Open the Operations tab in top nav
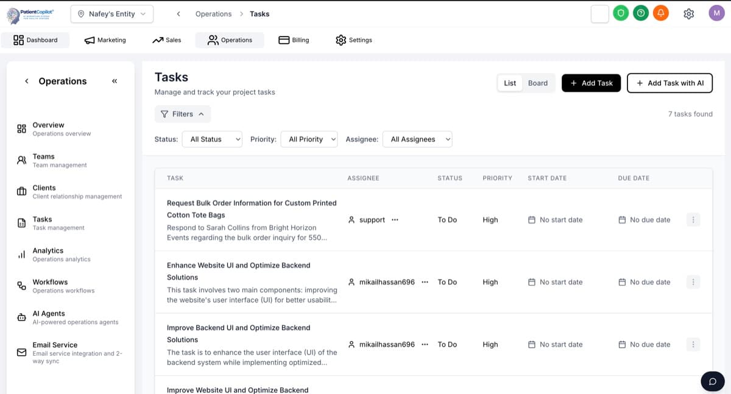This screenshot has width=731, height=394. click(230, 40)
